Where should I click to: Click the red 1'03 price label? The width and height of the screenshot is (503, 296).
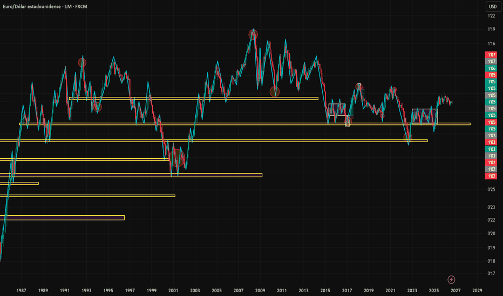491,142
